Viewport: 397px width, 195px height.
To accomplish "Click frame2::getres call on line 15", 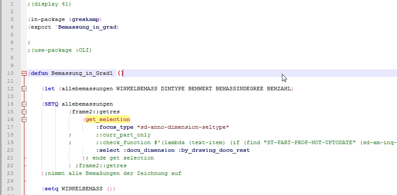I will tap(96, 112).
